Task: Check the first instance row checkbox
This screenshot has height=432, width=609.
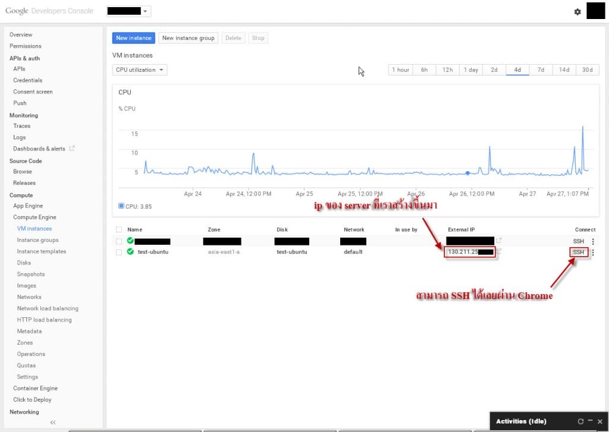Action: point(119,241)
